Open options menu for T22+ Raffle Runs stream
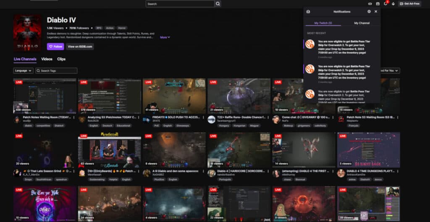 point(268,117)
